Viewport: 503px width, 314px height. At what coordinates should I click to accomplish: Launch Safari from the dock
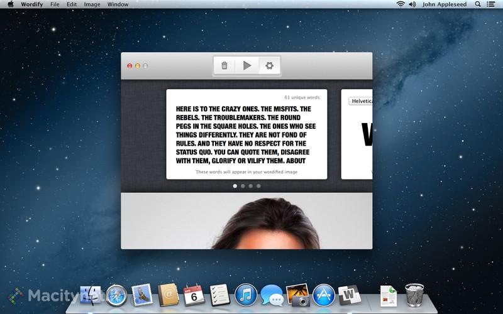116,295
